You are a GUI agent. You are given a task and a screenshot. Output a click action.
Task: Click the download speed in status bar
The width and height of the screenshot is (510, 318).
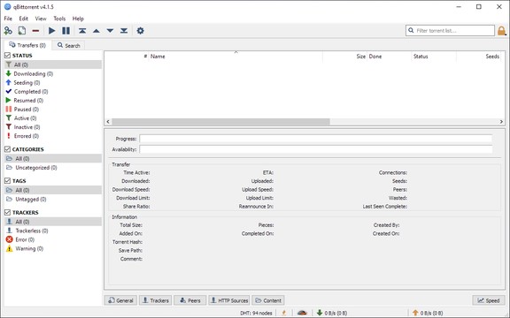[x=332, y=313]
